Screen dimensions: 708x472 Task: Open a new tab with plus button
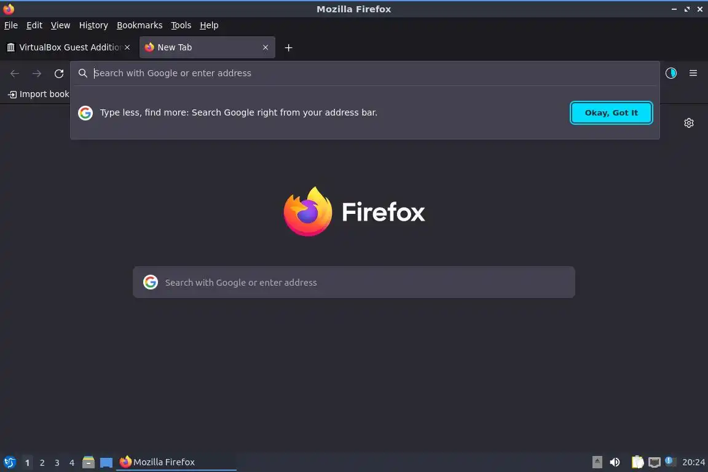[x=288, y=47]
